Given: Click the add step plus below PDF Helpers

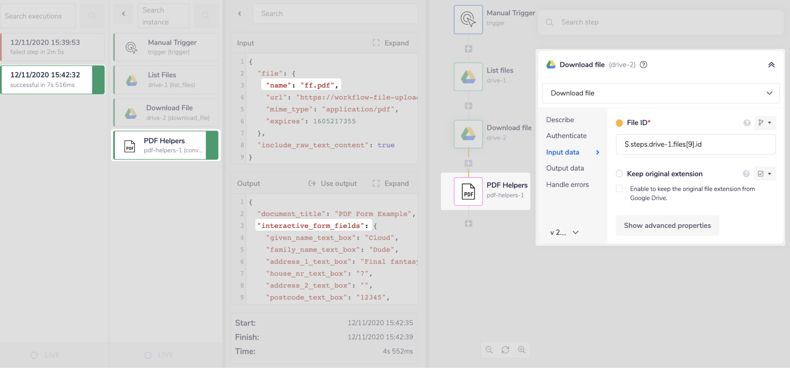Looking at the screenshot, I should 468,224.
